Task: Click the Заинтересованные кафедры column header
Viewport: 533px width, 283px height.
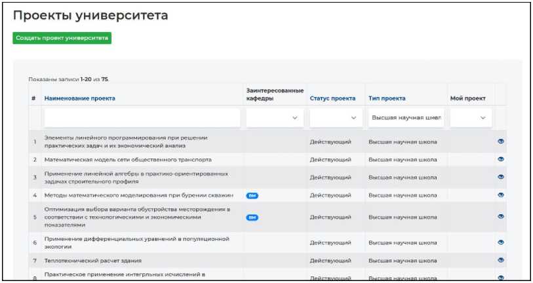Action: click(275, 94)
